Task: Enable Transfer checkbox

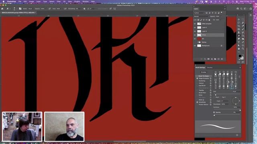Action: point(197,90)
